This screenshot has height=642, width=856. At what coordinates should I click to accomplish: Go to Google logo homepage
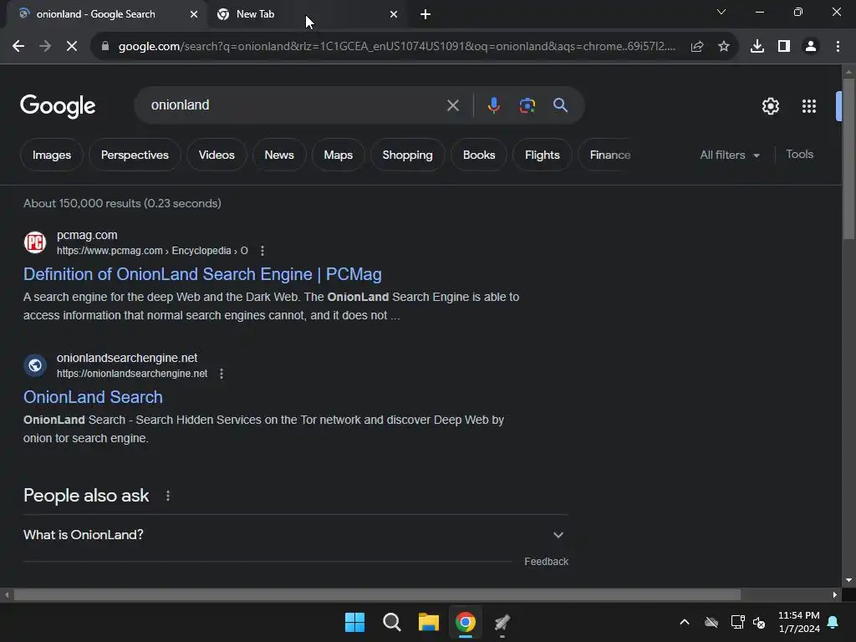(58, 106)
